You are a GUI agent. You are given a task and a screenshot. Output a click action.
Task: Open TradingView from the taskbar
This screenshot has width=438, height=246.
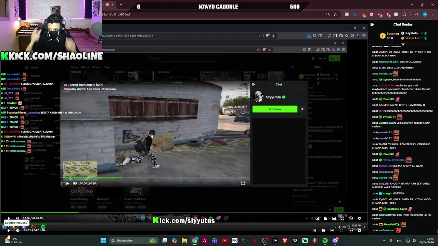[x=295, y=241]
